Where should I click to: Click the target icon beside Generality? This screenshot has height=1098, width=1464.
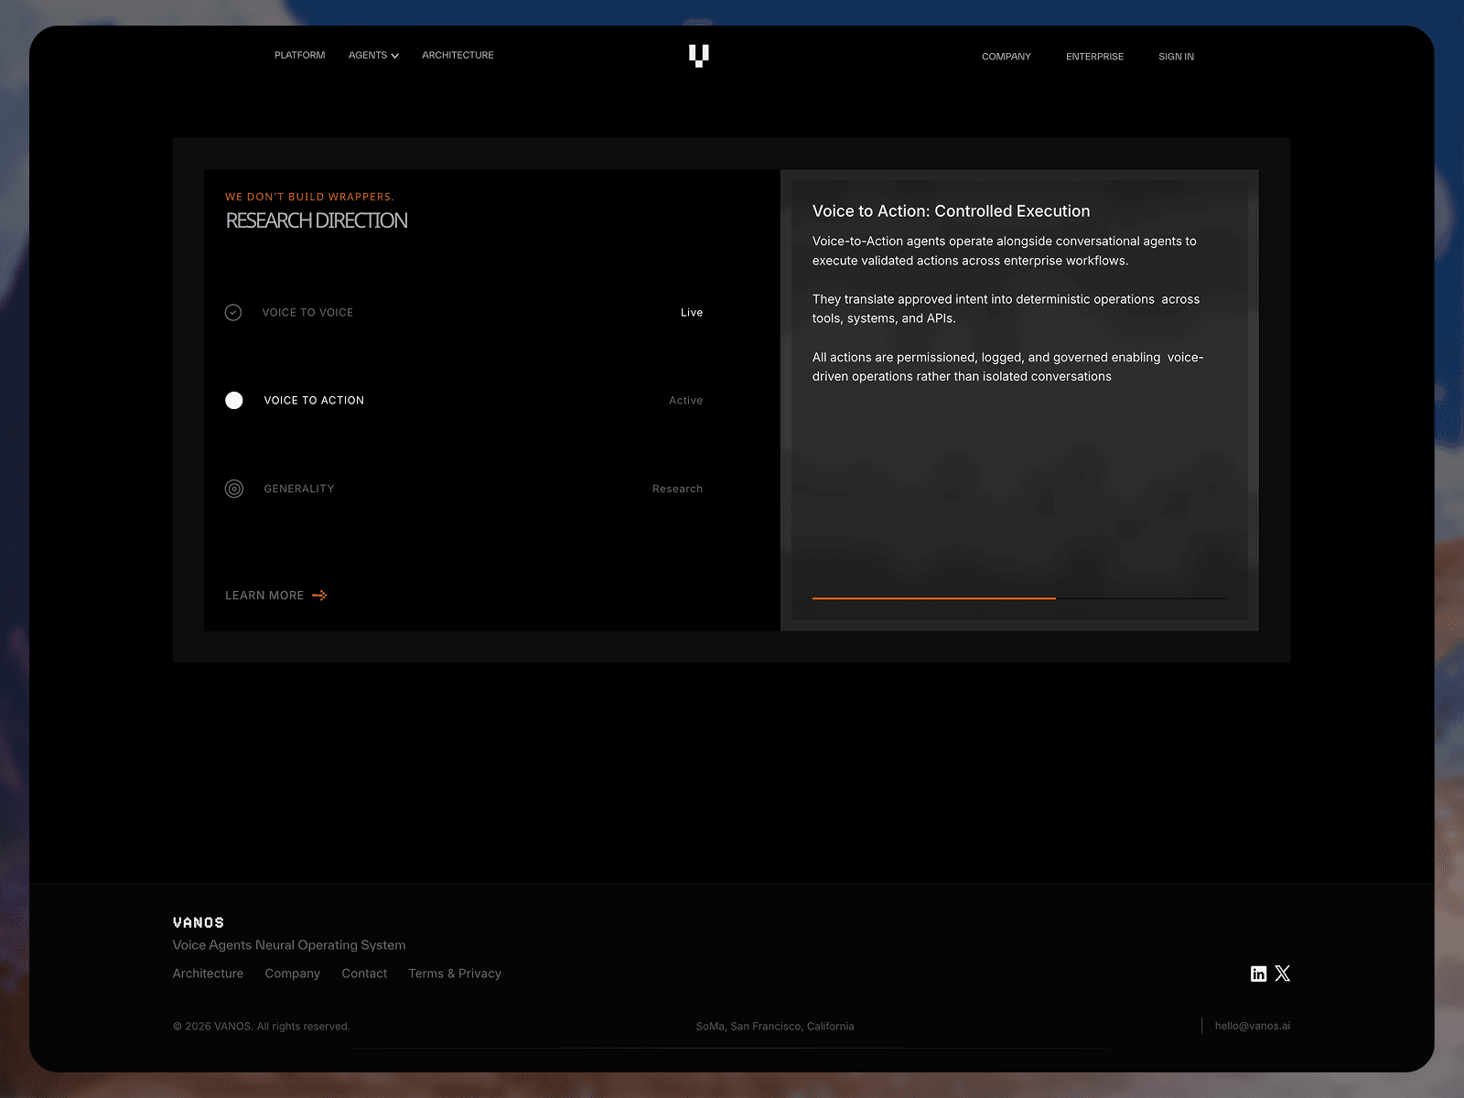click(x=234, y=489)
